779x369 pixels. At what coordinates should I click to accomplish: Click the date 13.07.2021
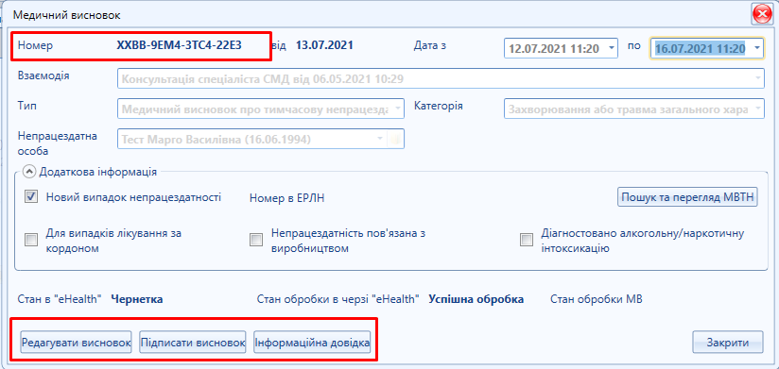pos(324,45)
